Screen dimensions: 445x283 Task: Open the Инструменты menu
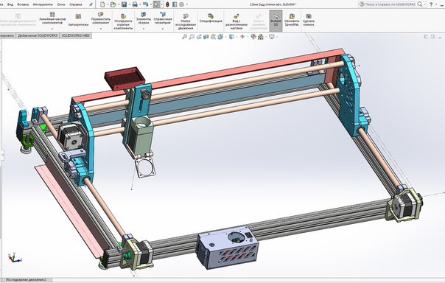click(43, 4)
